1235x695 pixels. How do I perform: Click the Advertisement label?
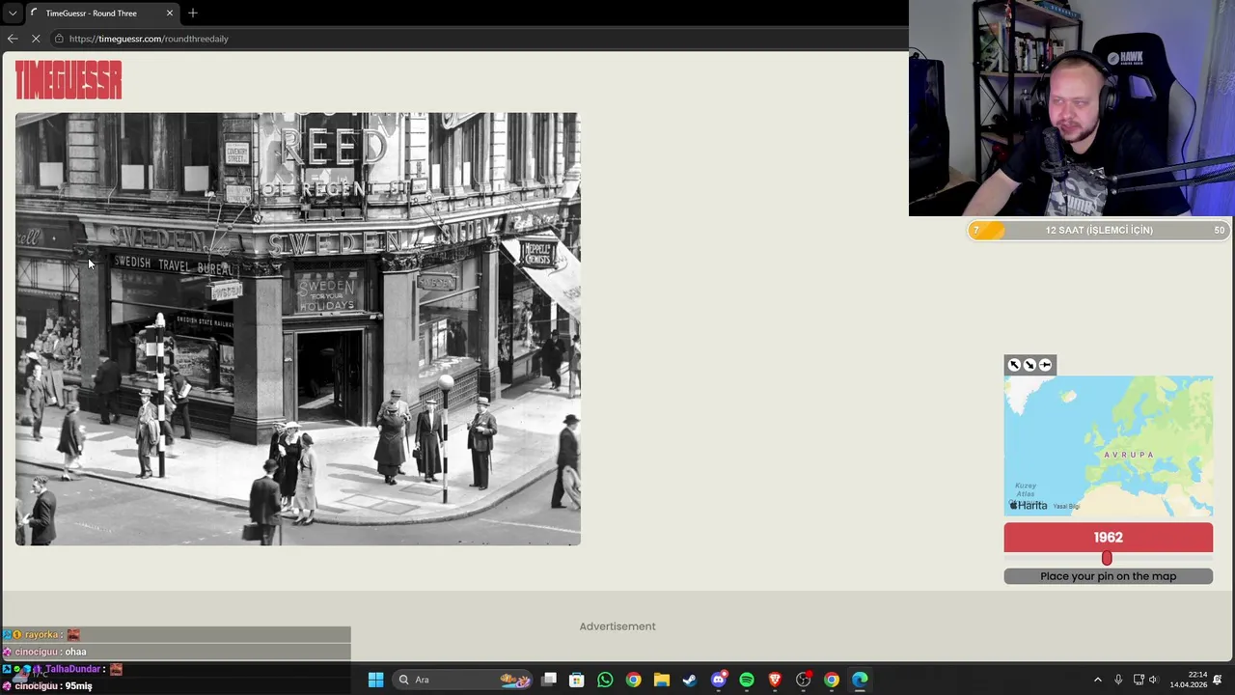[x=617, y=626]
